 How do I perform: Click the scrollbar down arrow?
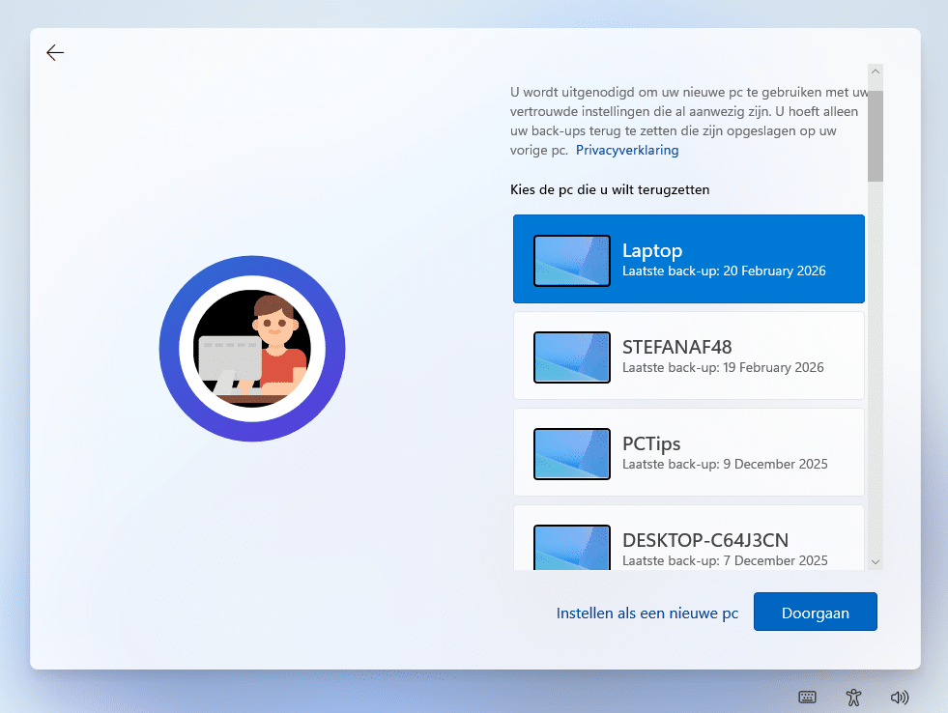click(876, 560)
